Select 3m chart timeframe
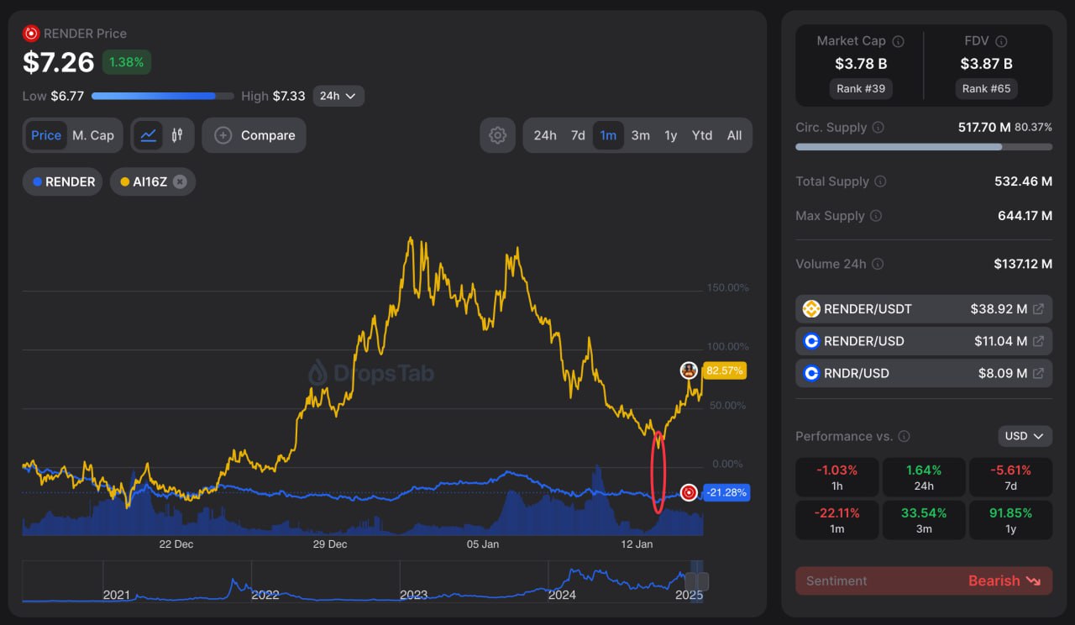1075x625 pixels. 641,135
